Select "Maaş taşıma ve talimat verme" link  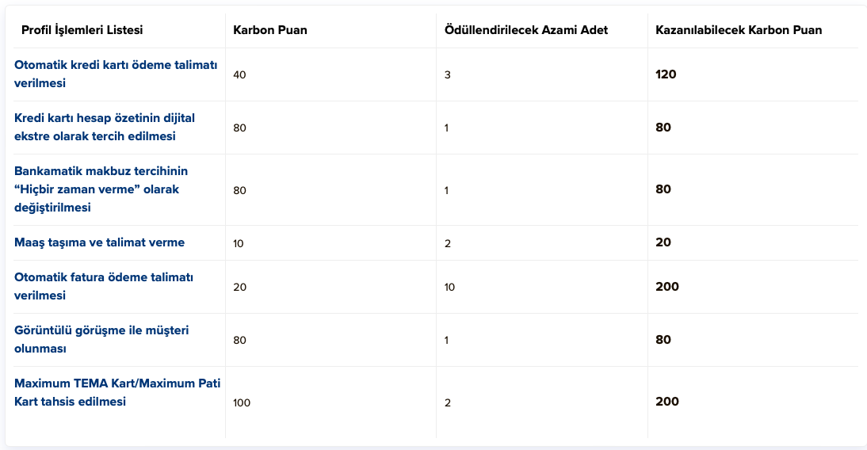100,242
